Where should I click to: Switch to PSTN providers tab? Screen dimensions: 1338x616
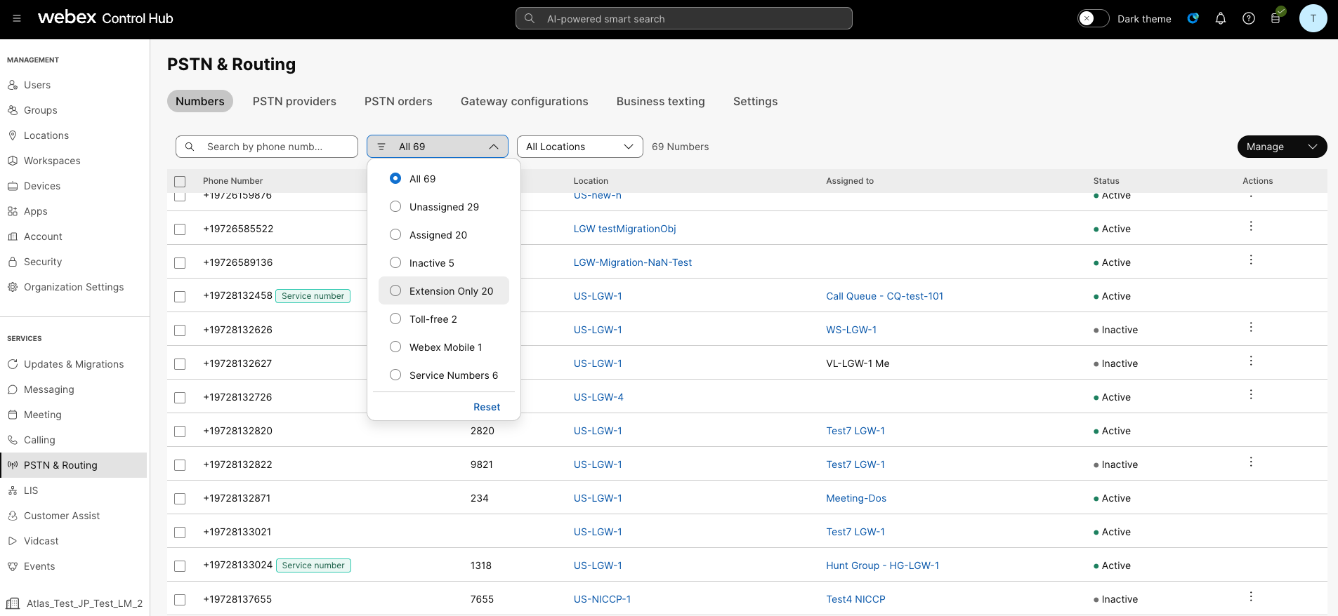point(294,101)
